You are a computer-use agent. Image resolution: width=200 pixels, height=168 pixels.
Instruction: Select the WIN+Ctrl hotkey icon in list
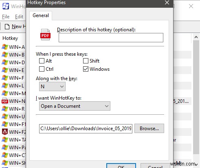5,155
